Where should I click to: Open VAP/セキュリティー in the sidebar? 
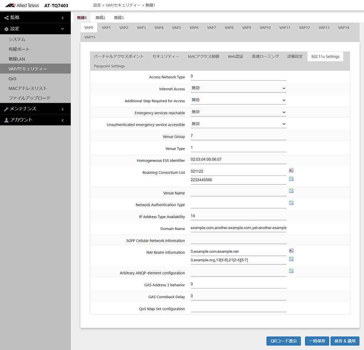tap(35, 69)
